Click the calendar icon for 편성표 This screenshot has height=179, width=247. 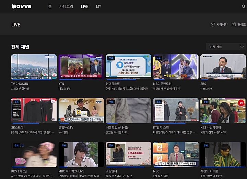(234, 24)
